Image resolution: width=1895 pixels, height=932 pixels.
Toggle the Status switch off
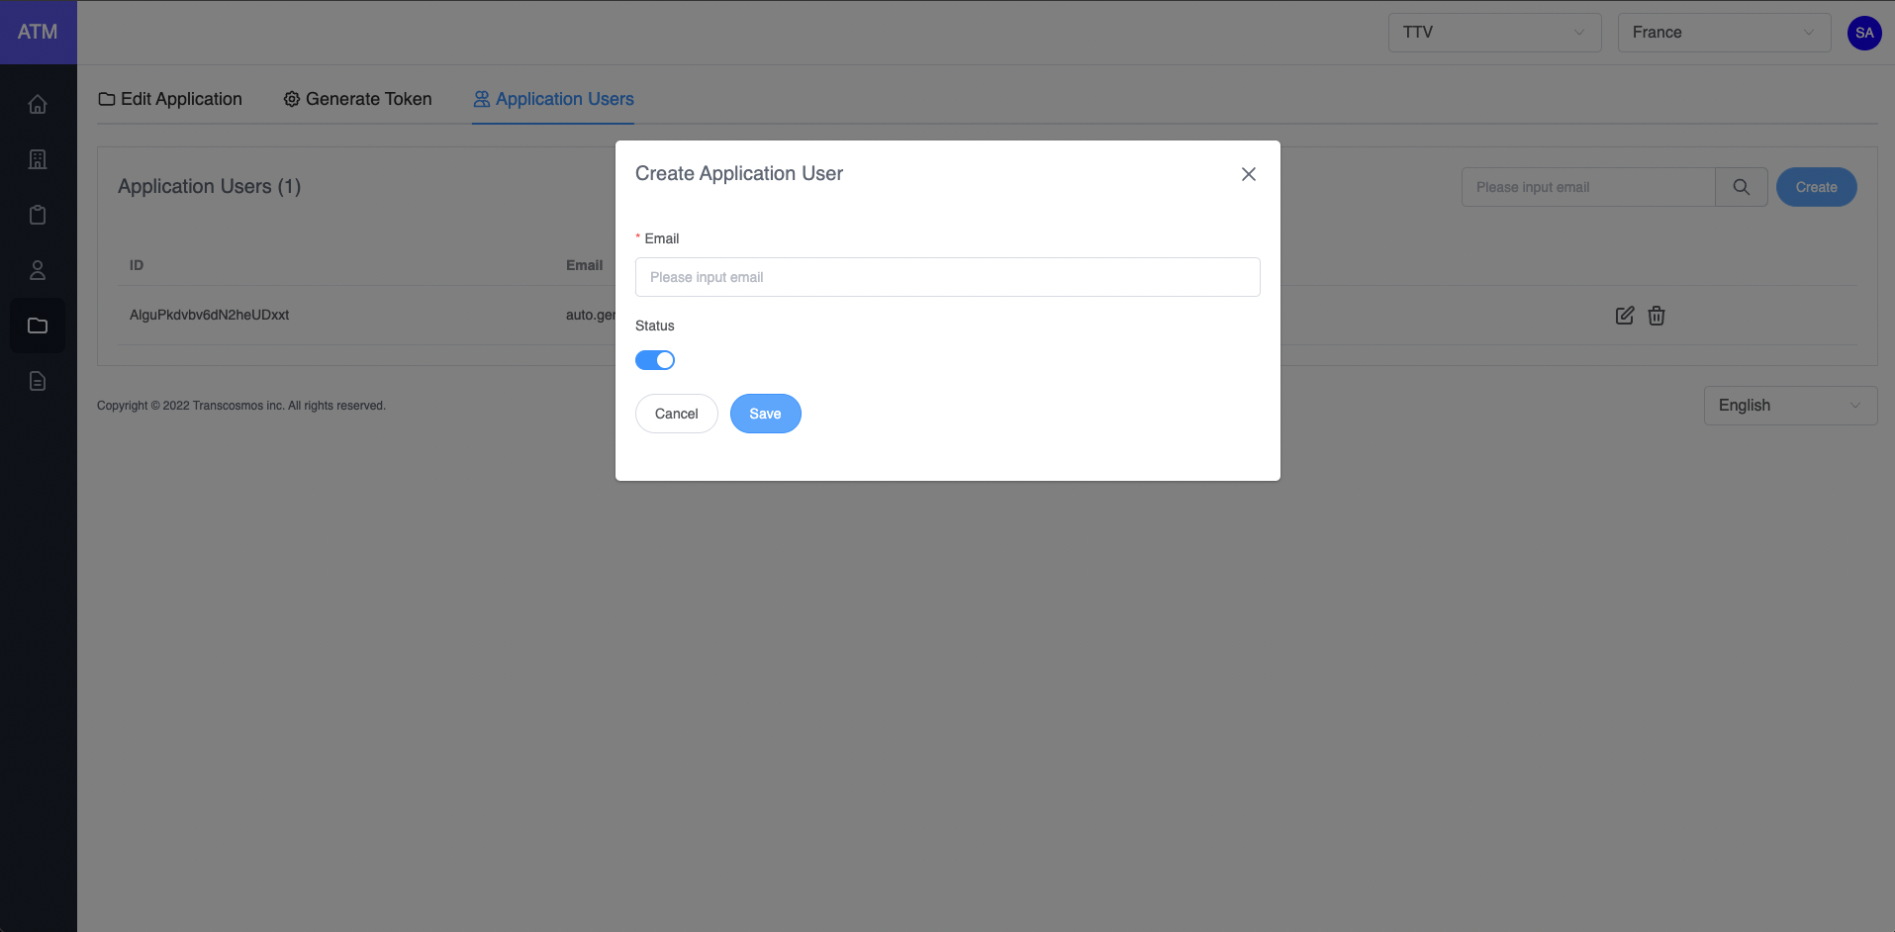tap(654, 360)
